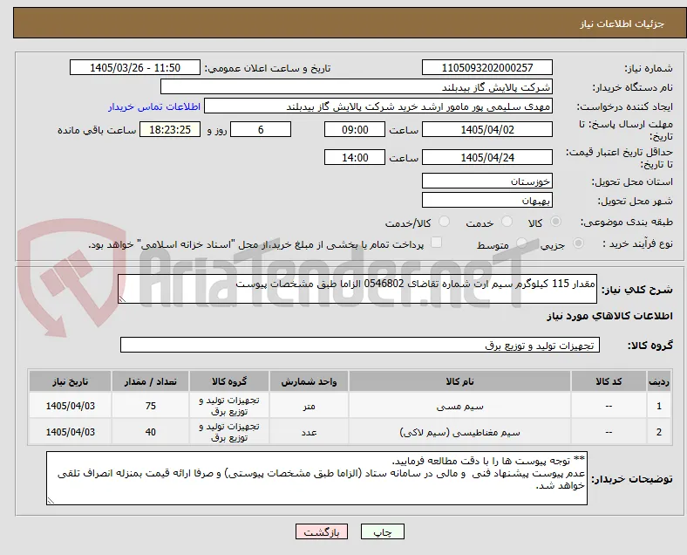687x555 pixels.
Task: Click the چاپ (print) button
Action: coord(383,531)
